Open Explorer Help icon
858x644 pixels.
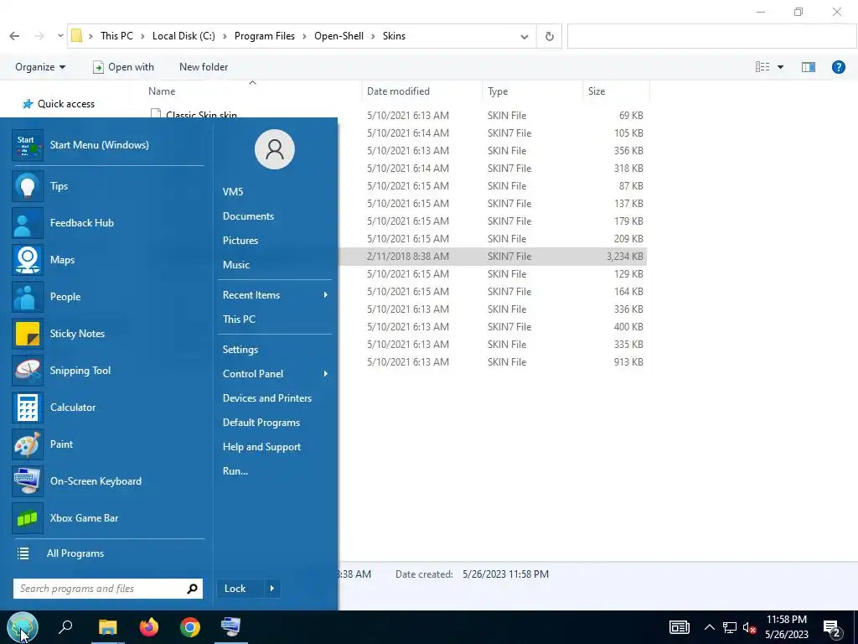838,67
